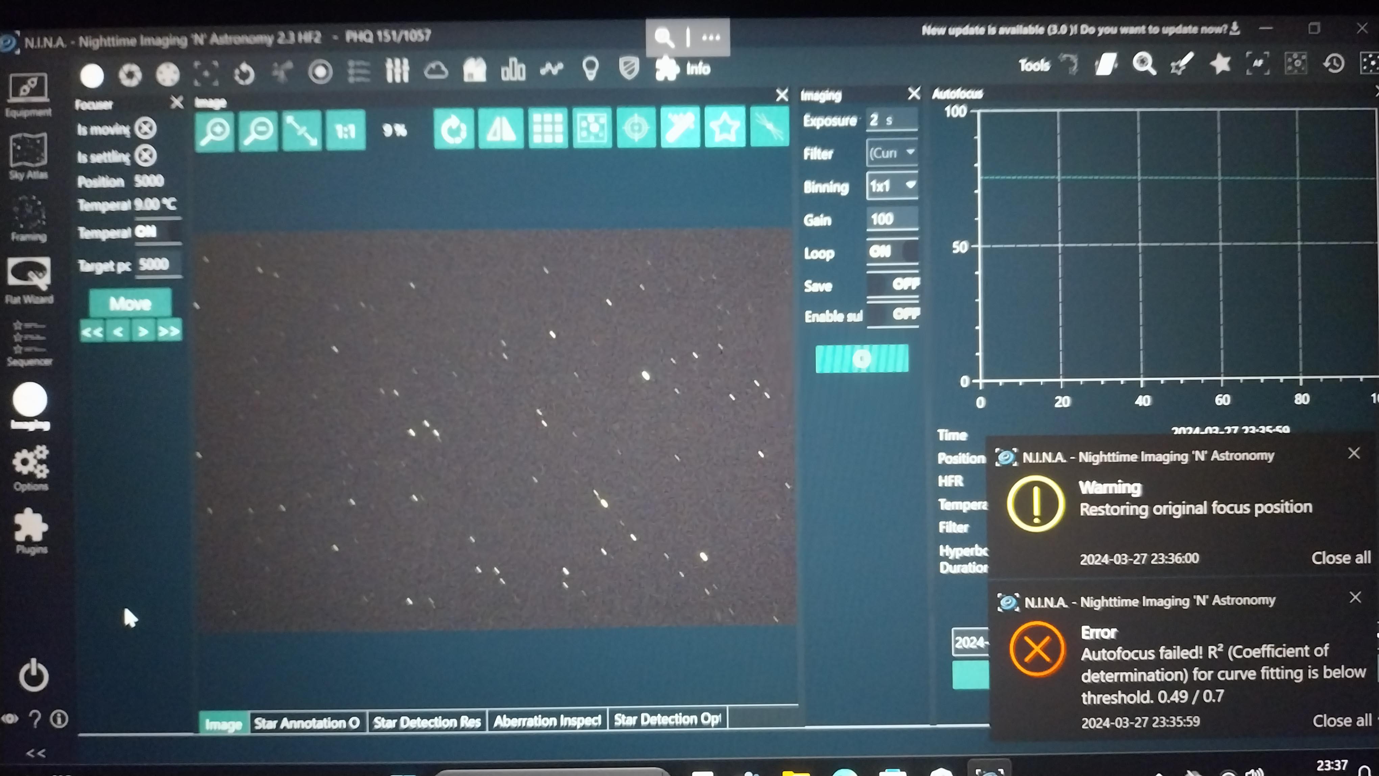Click the question mark help icon
The image size is (1379, 776).
35,719
